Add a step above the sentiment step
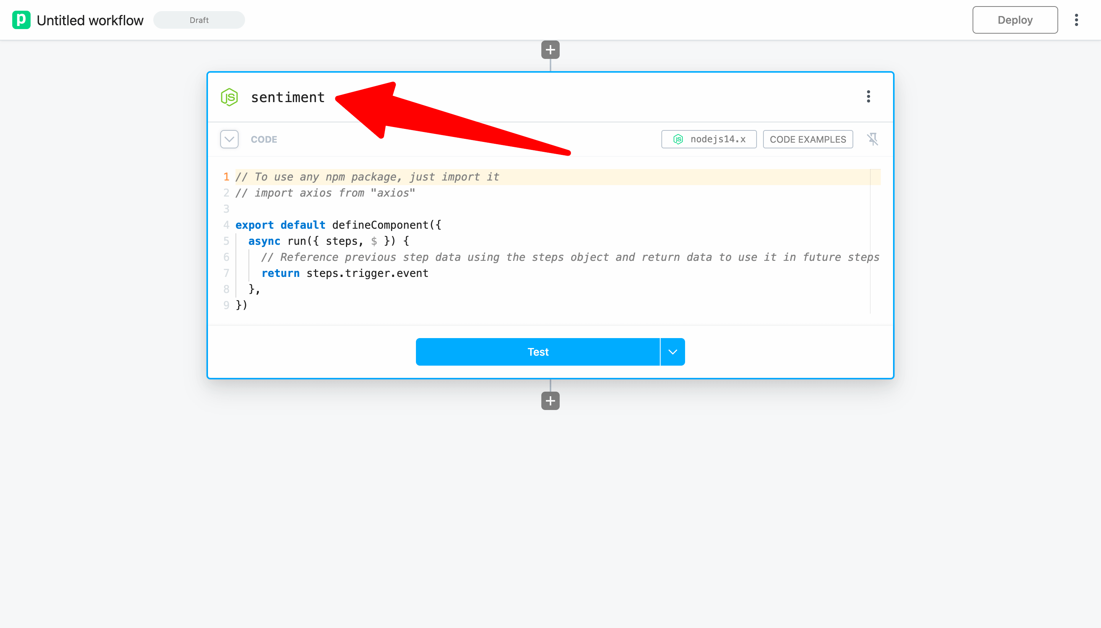 click(550, 50)
